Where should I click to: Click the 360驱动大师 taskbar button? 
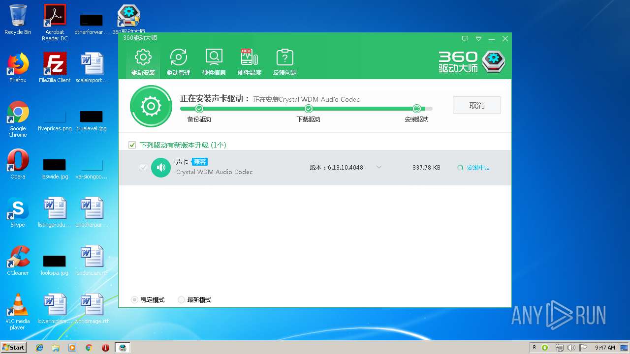tap(123, 348)
